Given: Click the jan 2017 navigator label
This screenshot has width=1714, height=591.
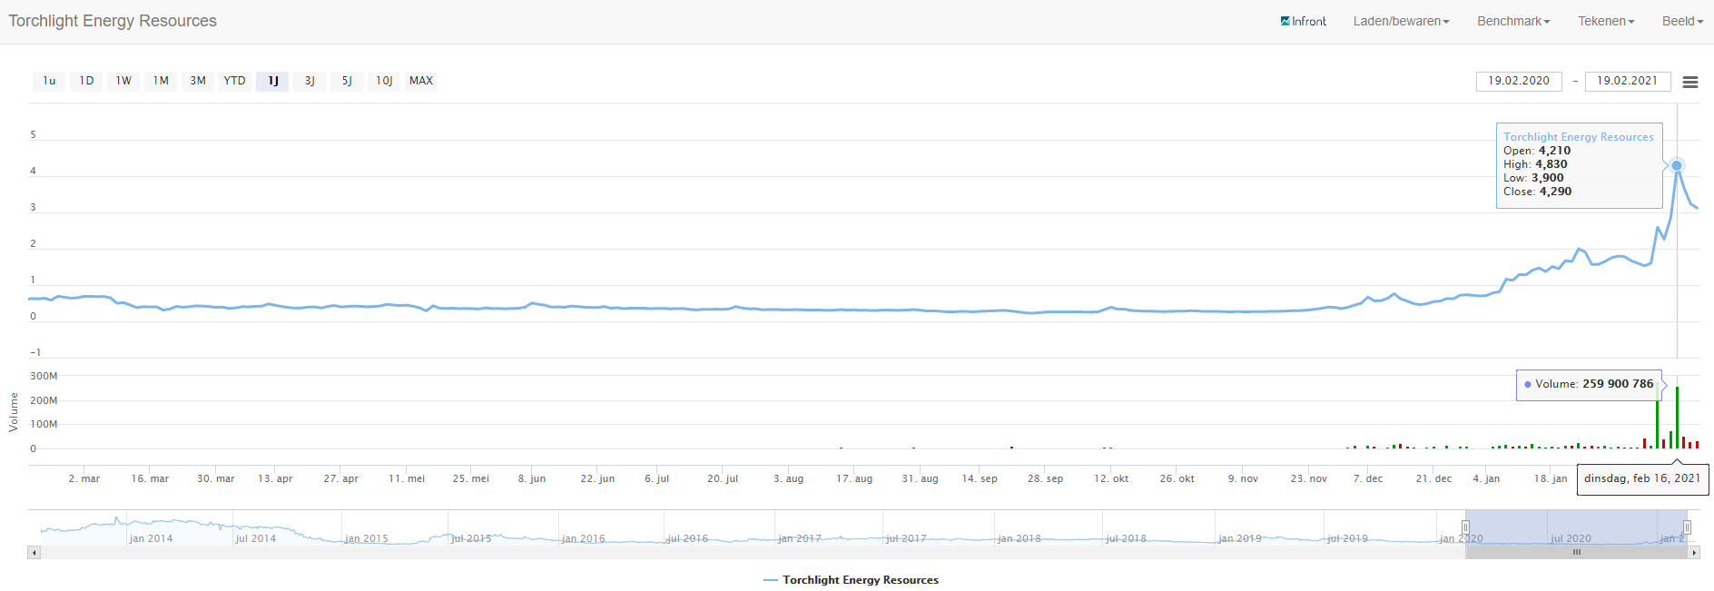Looking at the screenshot, I should click(800, 538).
